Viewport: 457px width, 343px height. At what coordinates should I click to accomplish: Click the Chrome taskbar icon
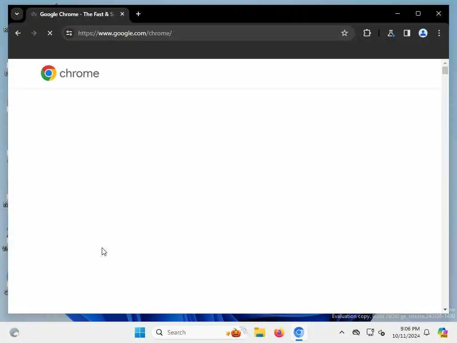pos(299,332)
